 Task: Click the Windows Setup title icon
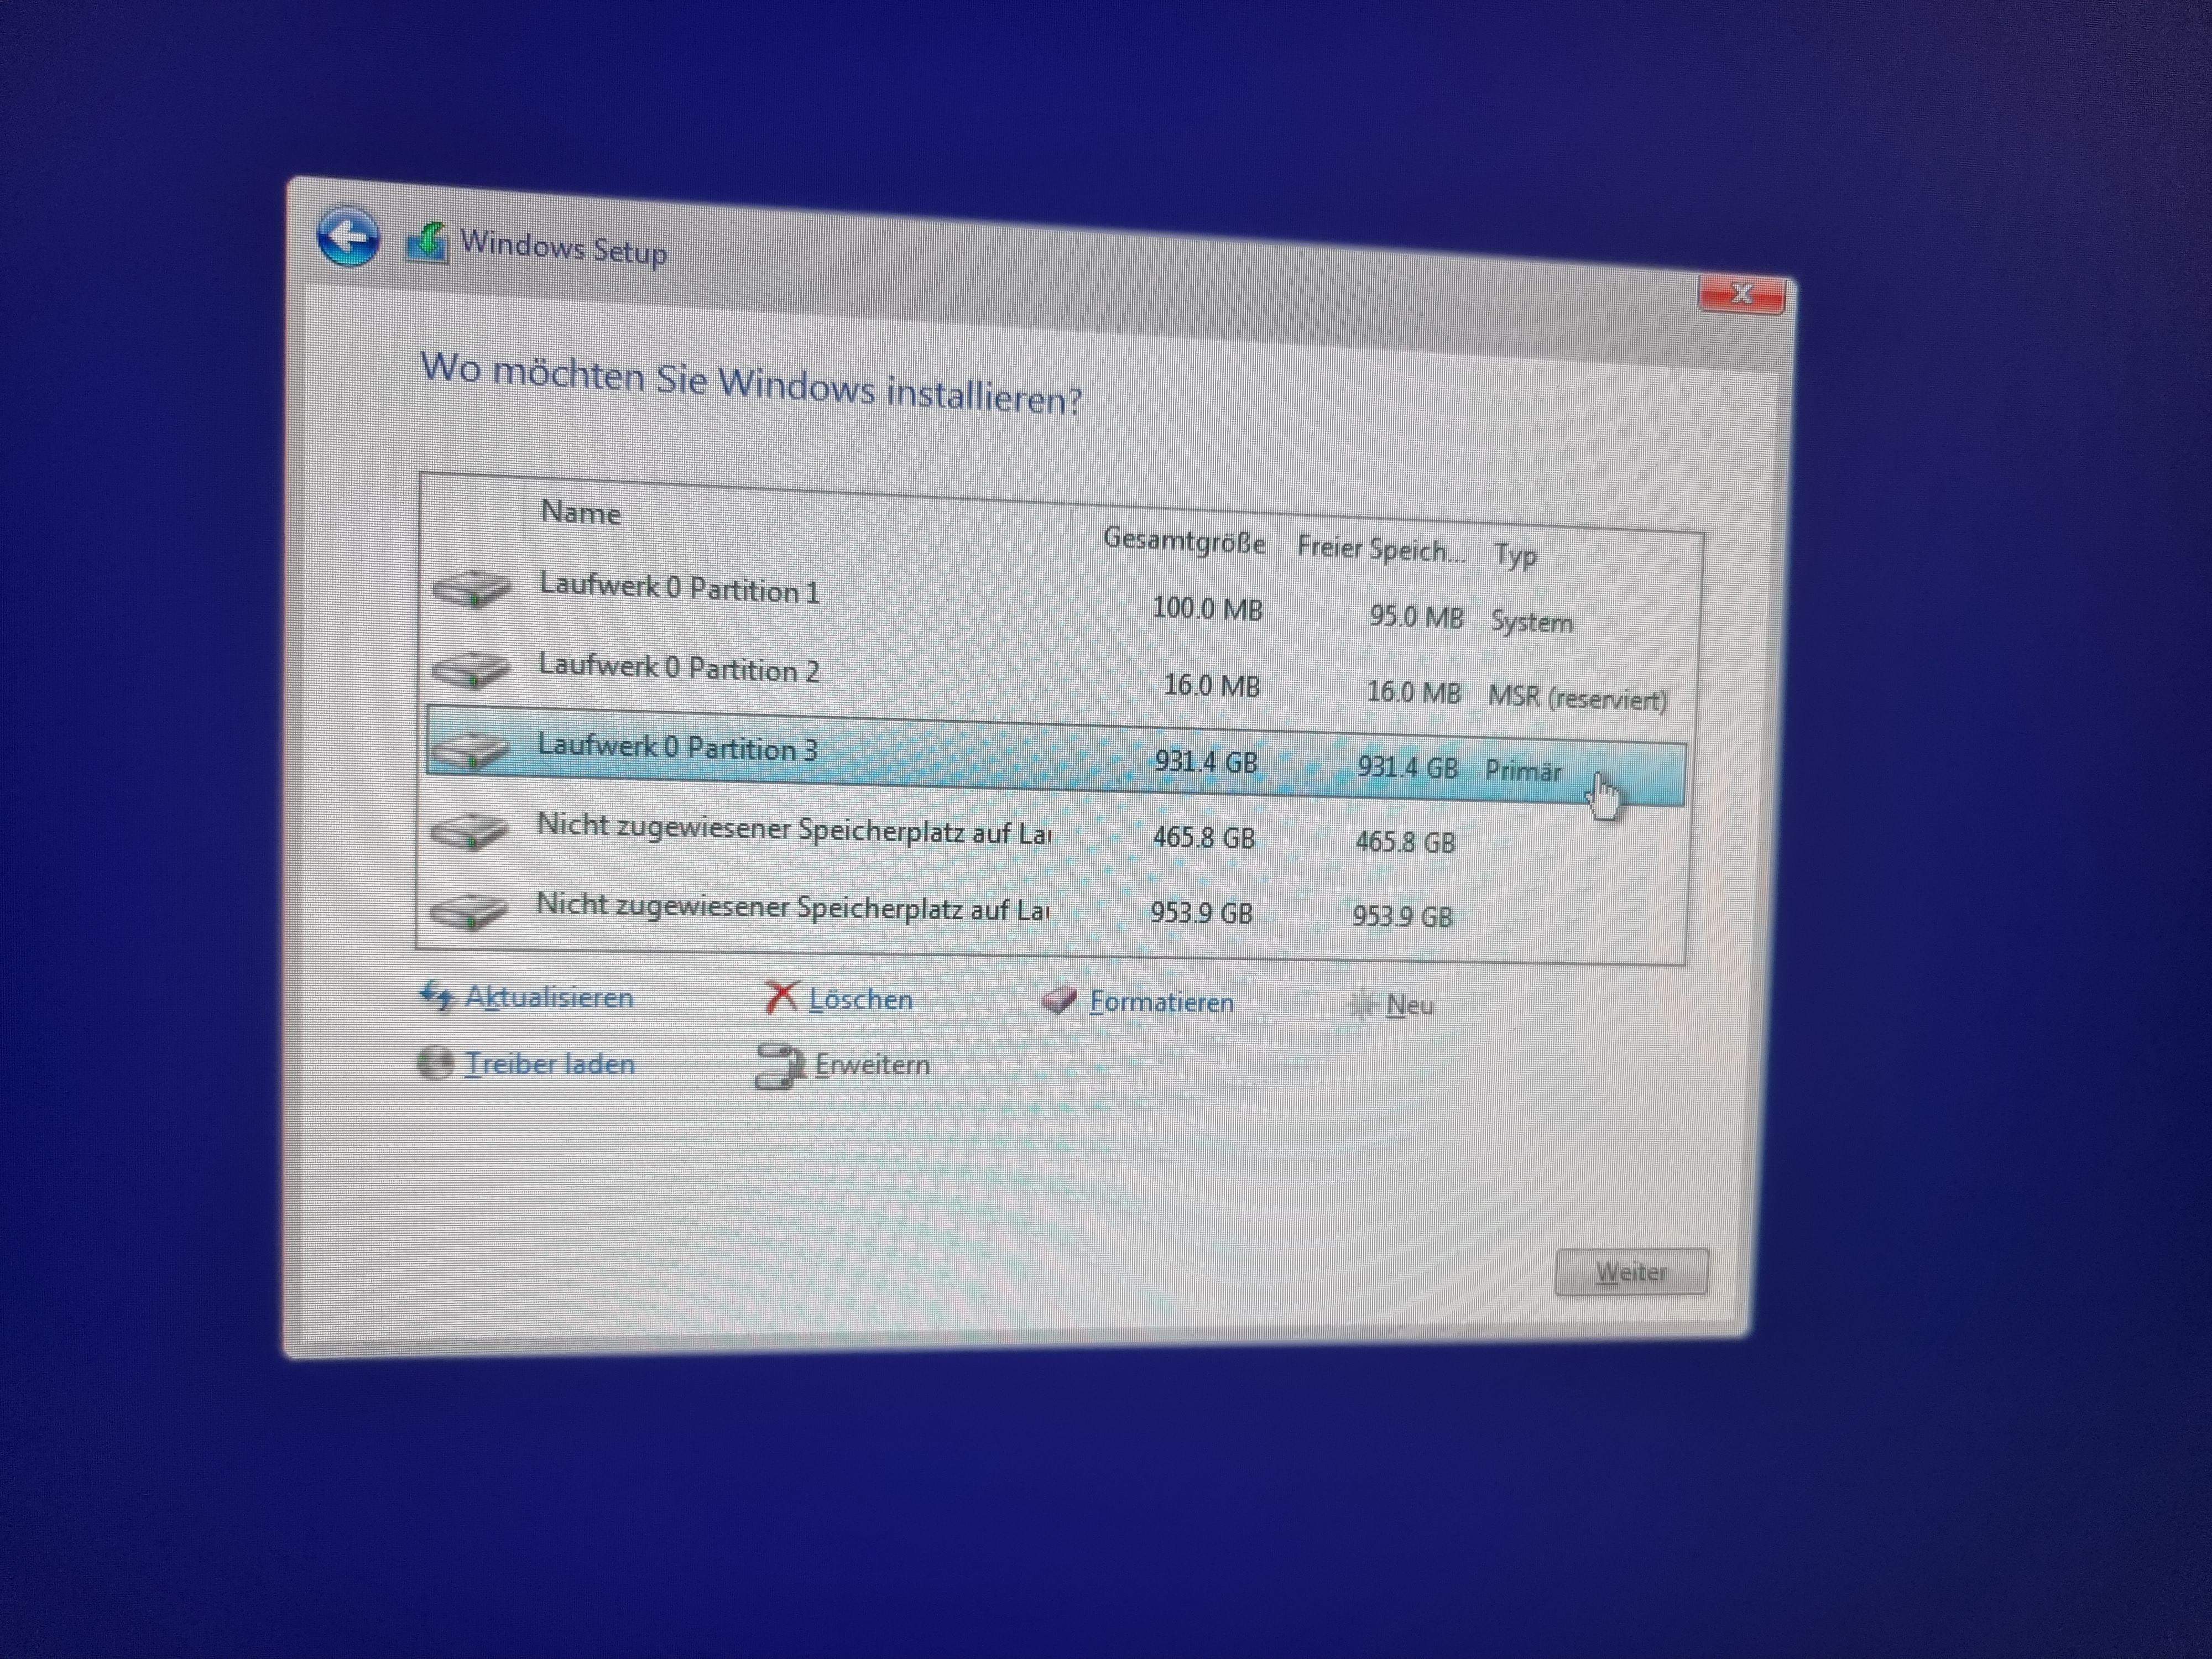426,244
